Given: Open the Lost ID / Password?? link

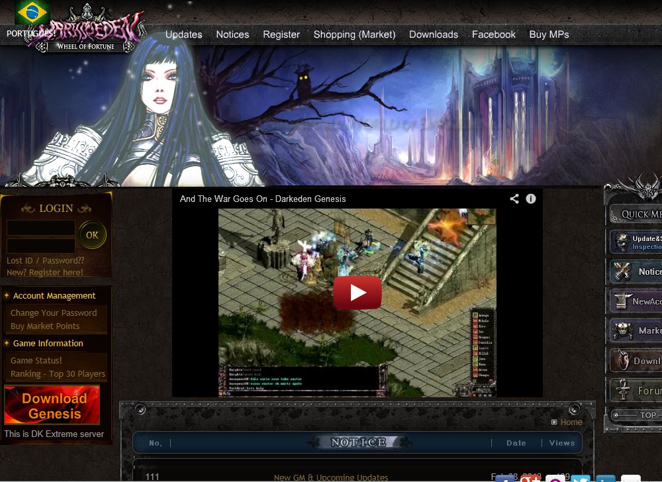Looking at the screenshot, I should point(45,261).
